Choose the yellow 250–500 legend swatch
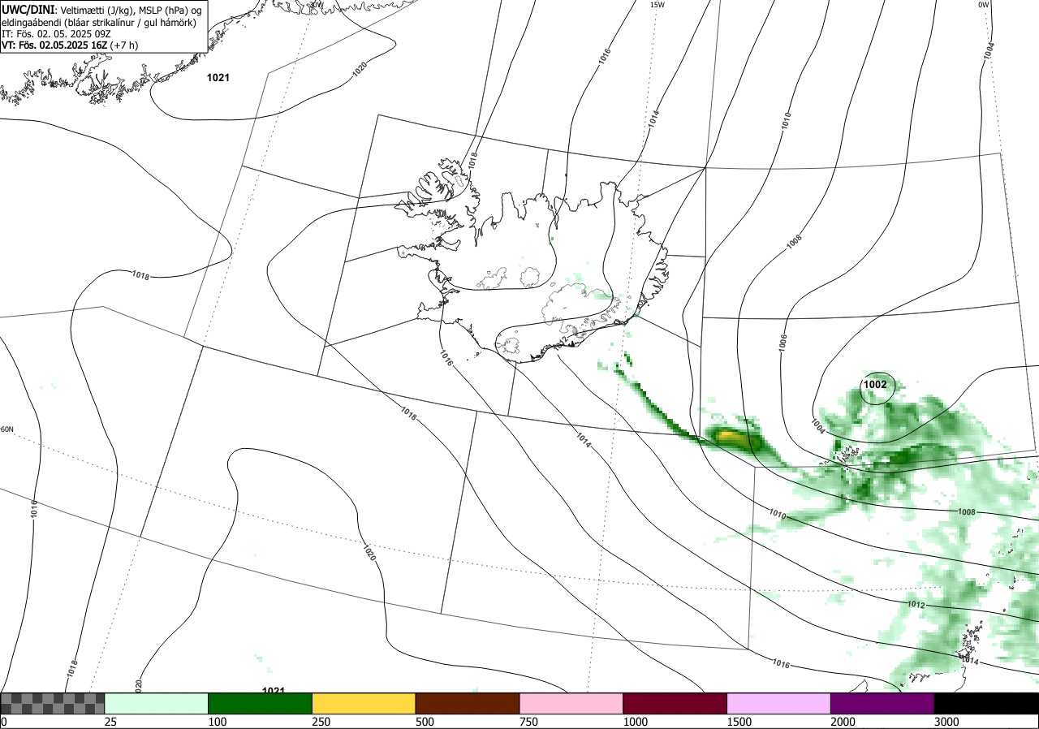 point(364,703)
